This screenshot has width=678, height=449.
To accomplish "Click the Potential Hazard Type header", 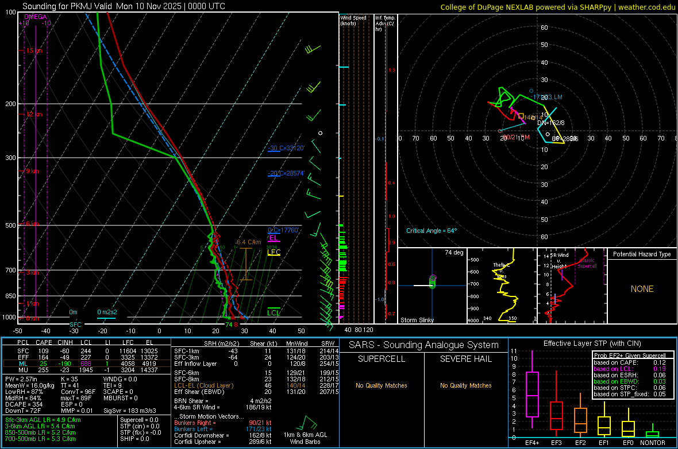I will (x=642, y=254).
